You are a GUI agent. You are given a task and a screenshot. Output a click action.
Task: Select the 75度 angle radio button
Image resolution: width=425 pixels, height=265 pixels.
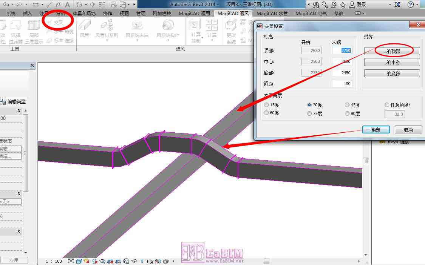309,113
